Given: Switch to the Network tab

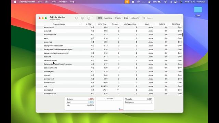Looking at the screenshot, I should coord(134,18).
